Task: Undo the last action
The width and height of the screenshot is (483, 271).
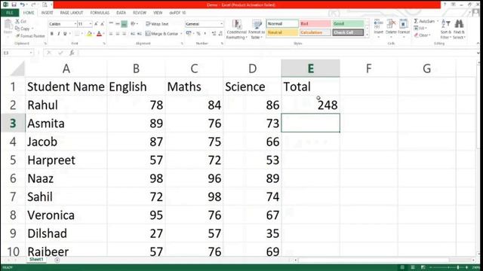Action: point(22,5)
